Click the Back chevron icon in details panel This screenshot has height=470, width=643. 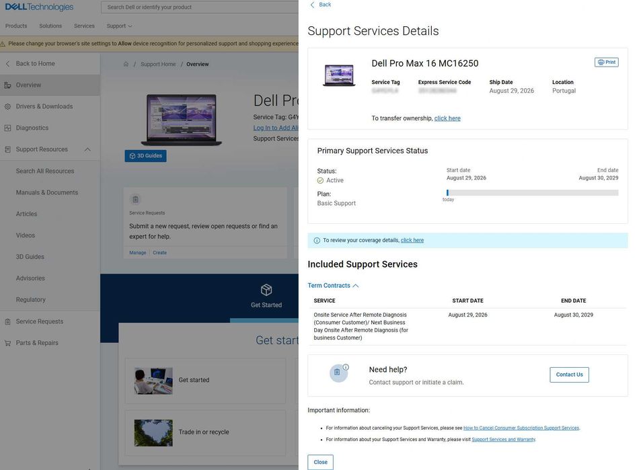(x=313, y=5)
